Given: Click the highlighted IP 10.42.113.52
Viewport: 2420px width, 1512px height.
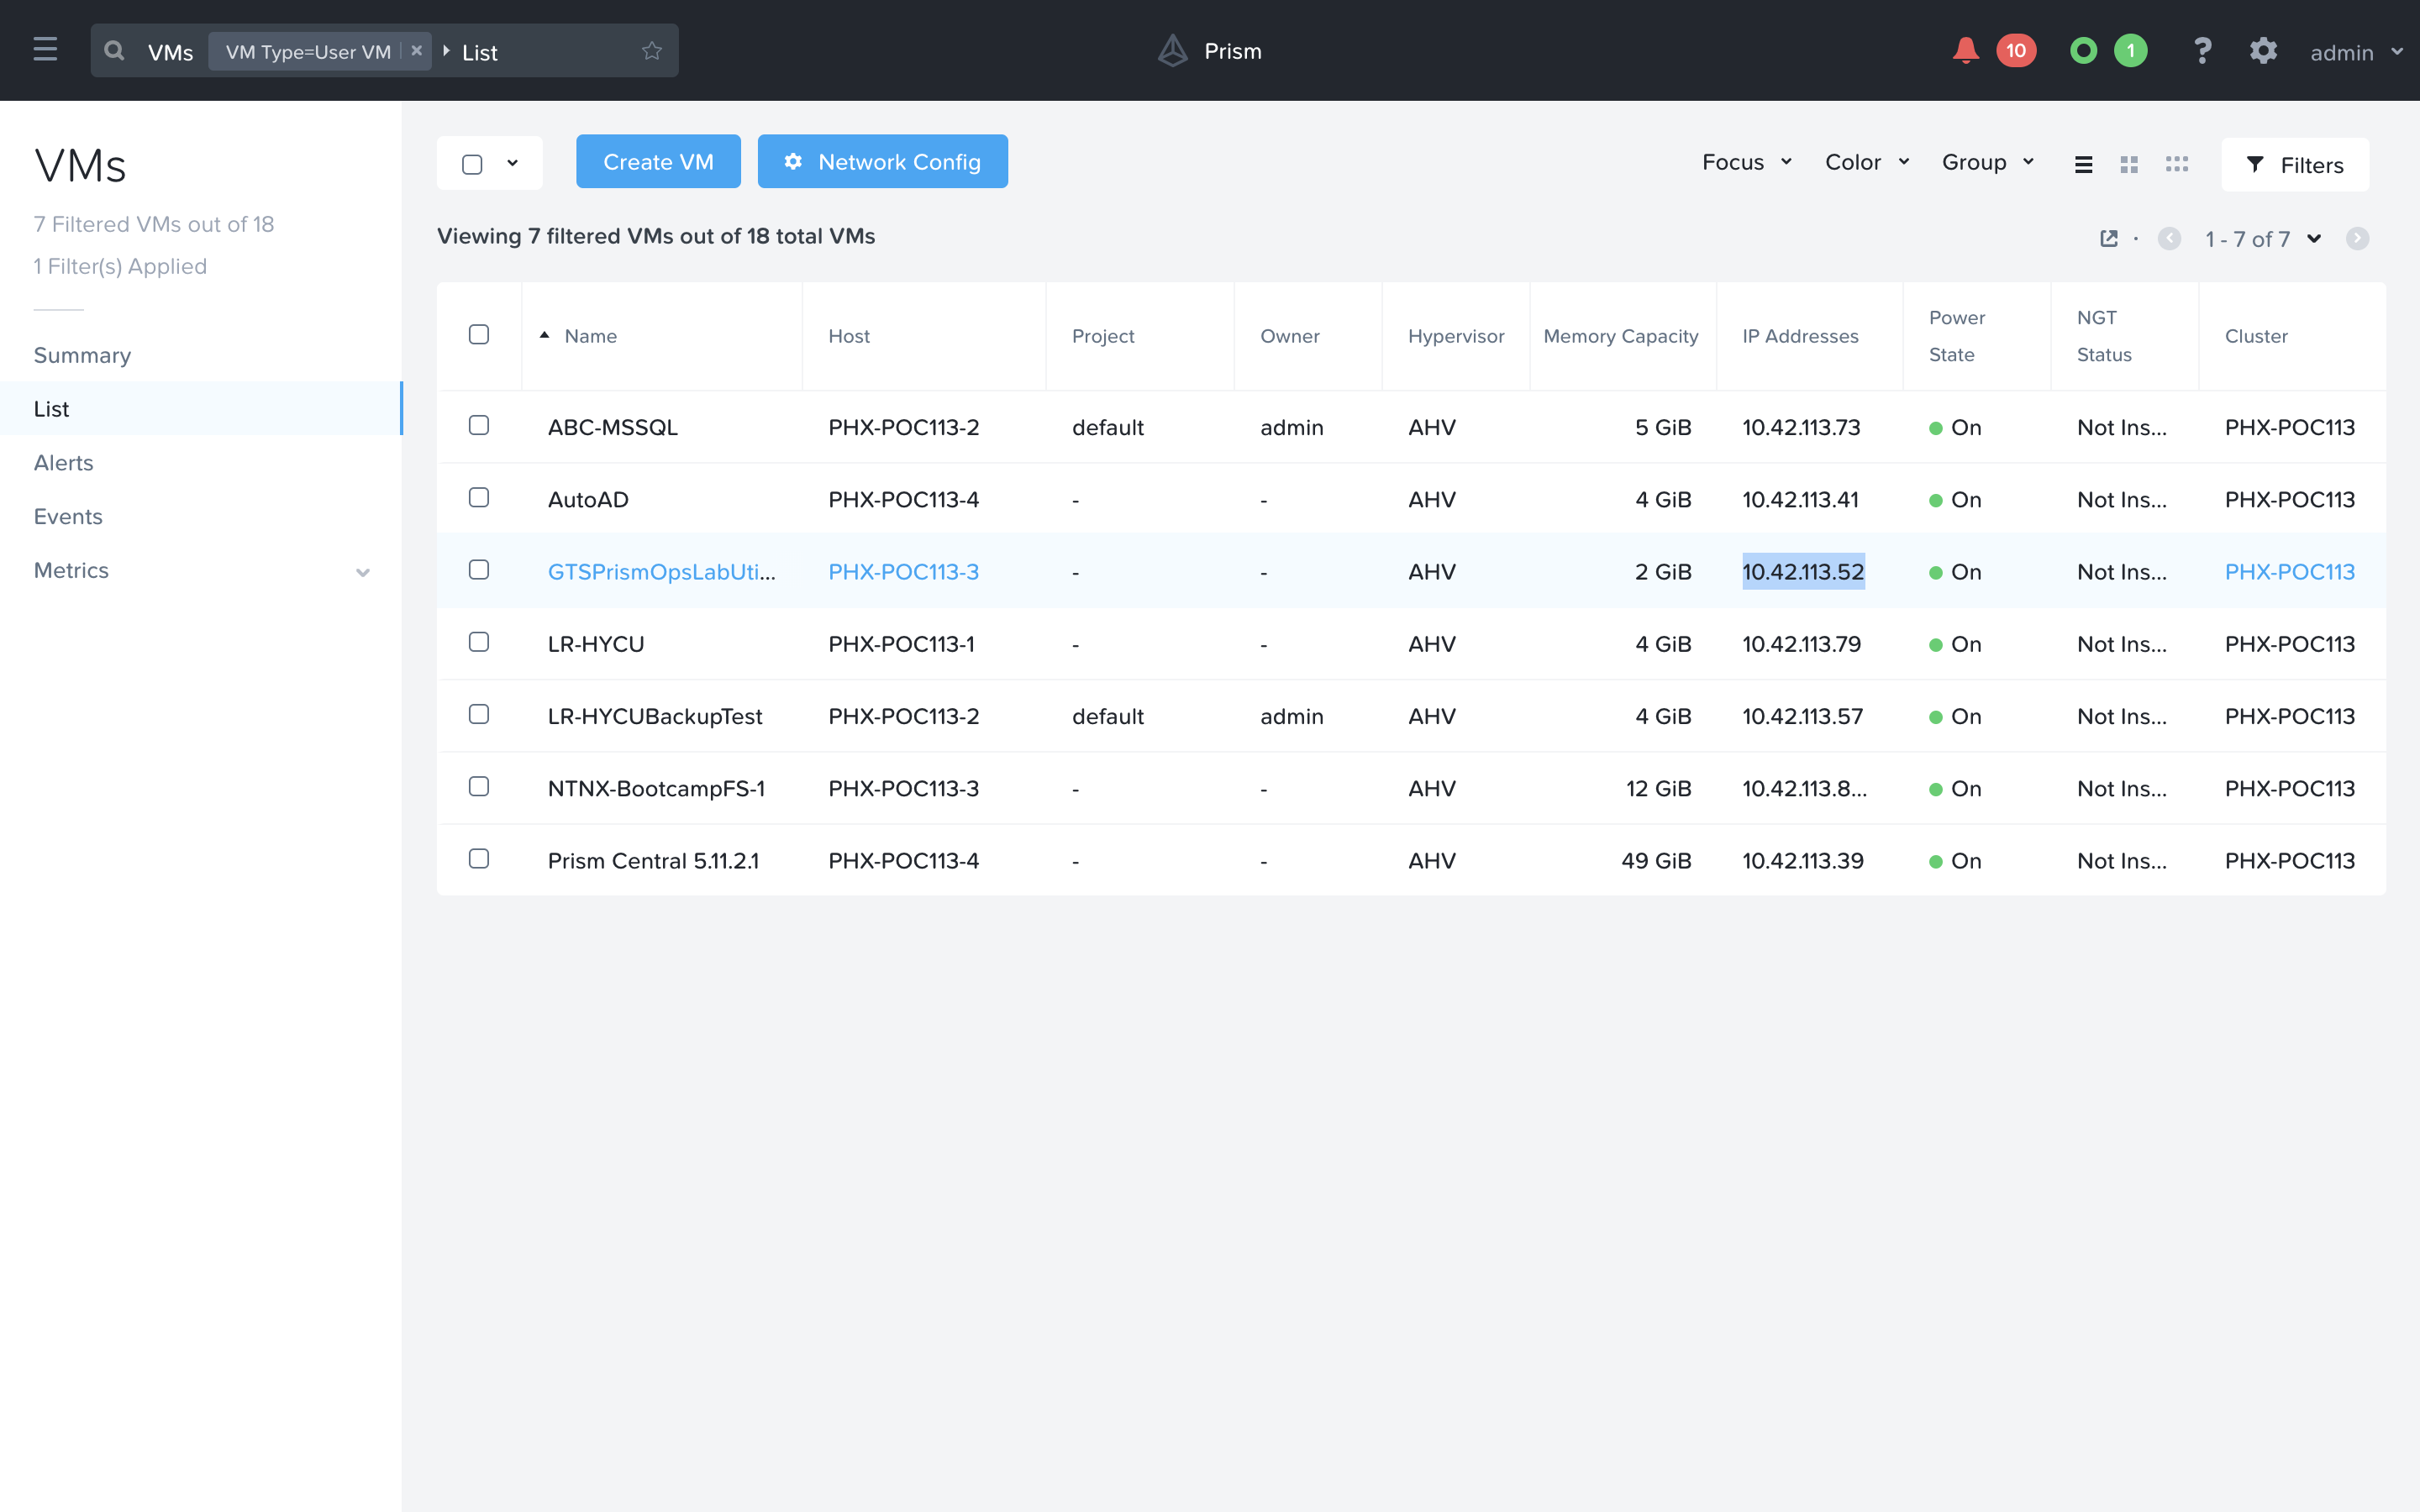Looking at the screenshot, I should pyautogui.click(x=1803, y=572).
